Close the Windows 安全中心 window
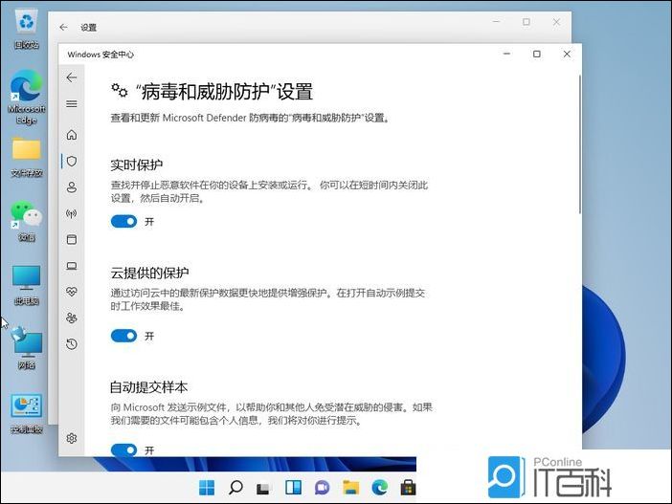The height and width of the screenshot is (504, 672). [567, 54]
